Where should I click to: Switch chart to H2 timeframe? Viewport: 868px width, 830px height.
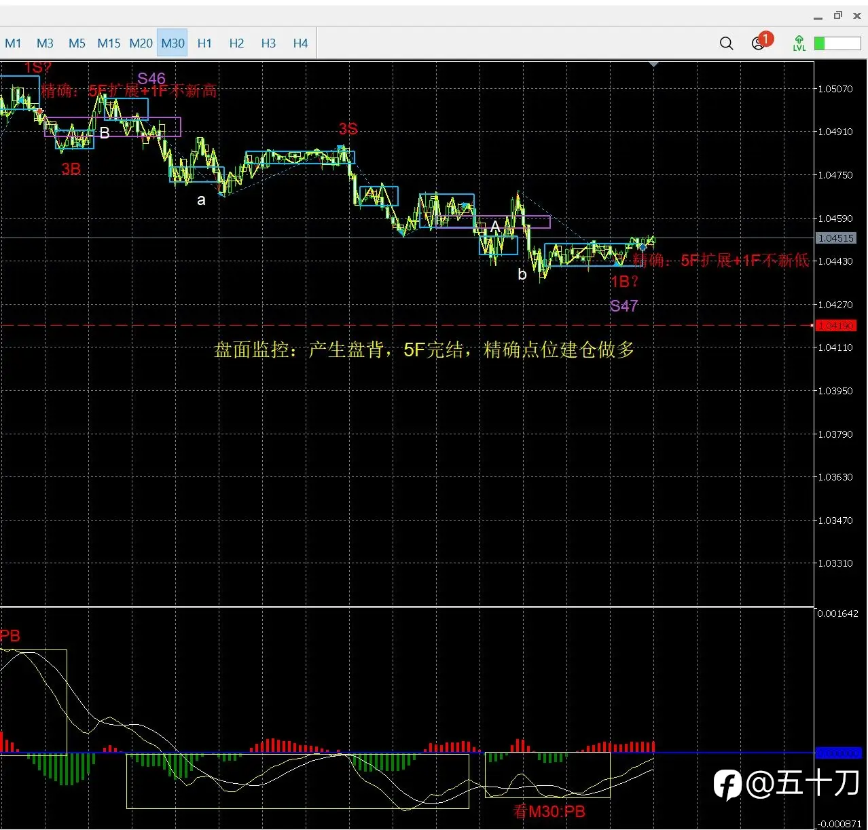(236, 43)
